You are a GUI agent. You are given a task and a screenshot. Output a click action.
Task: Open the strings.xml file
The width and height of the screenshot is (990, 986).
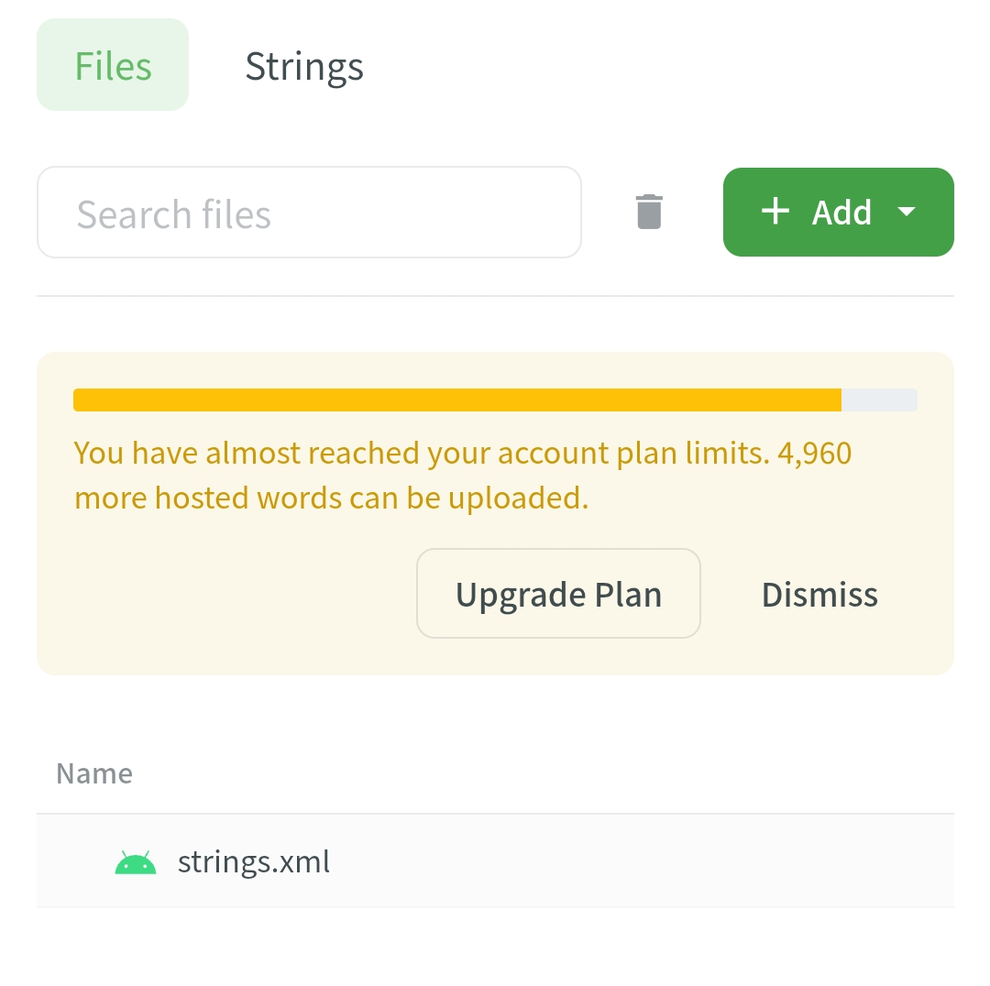[x=254, y=861]
